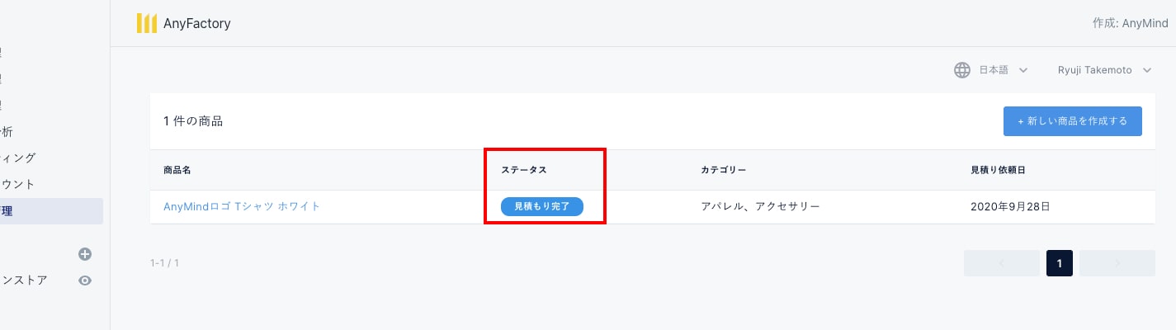Image resolution: width=1176 pixels, height=330 pixels.
Task: Open the AnyMindロゴ Tシャツ ホワイト product link
Action: click(242, 206)
